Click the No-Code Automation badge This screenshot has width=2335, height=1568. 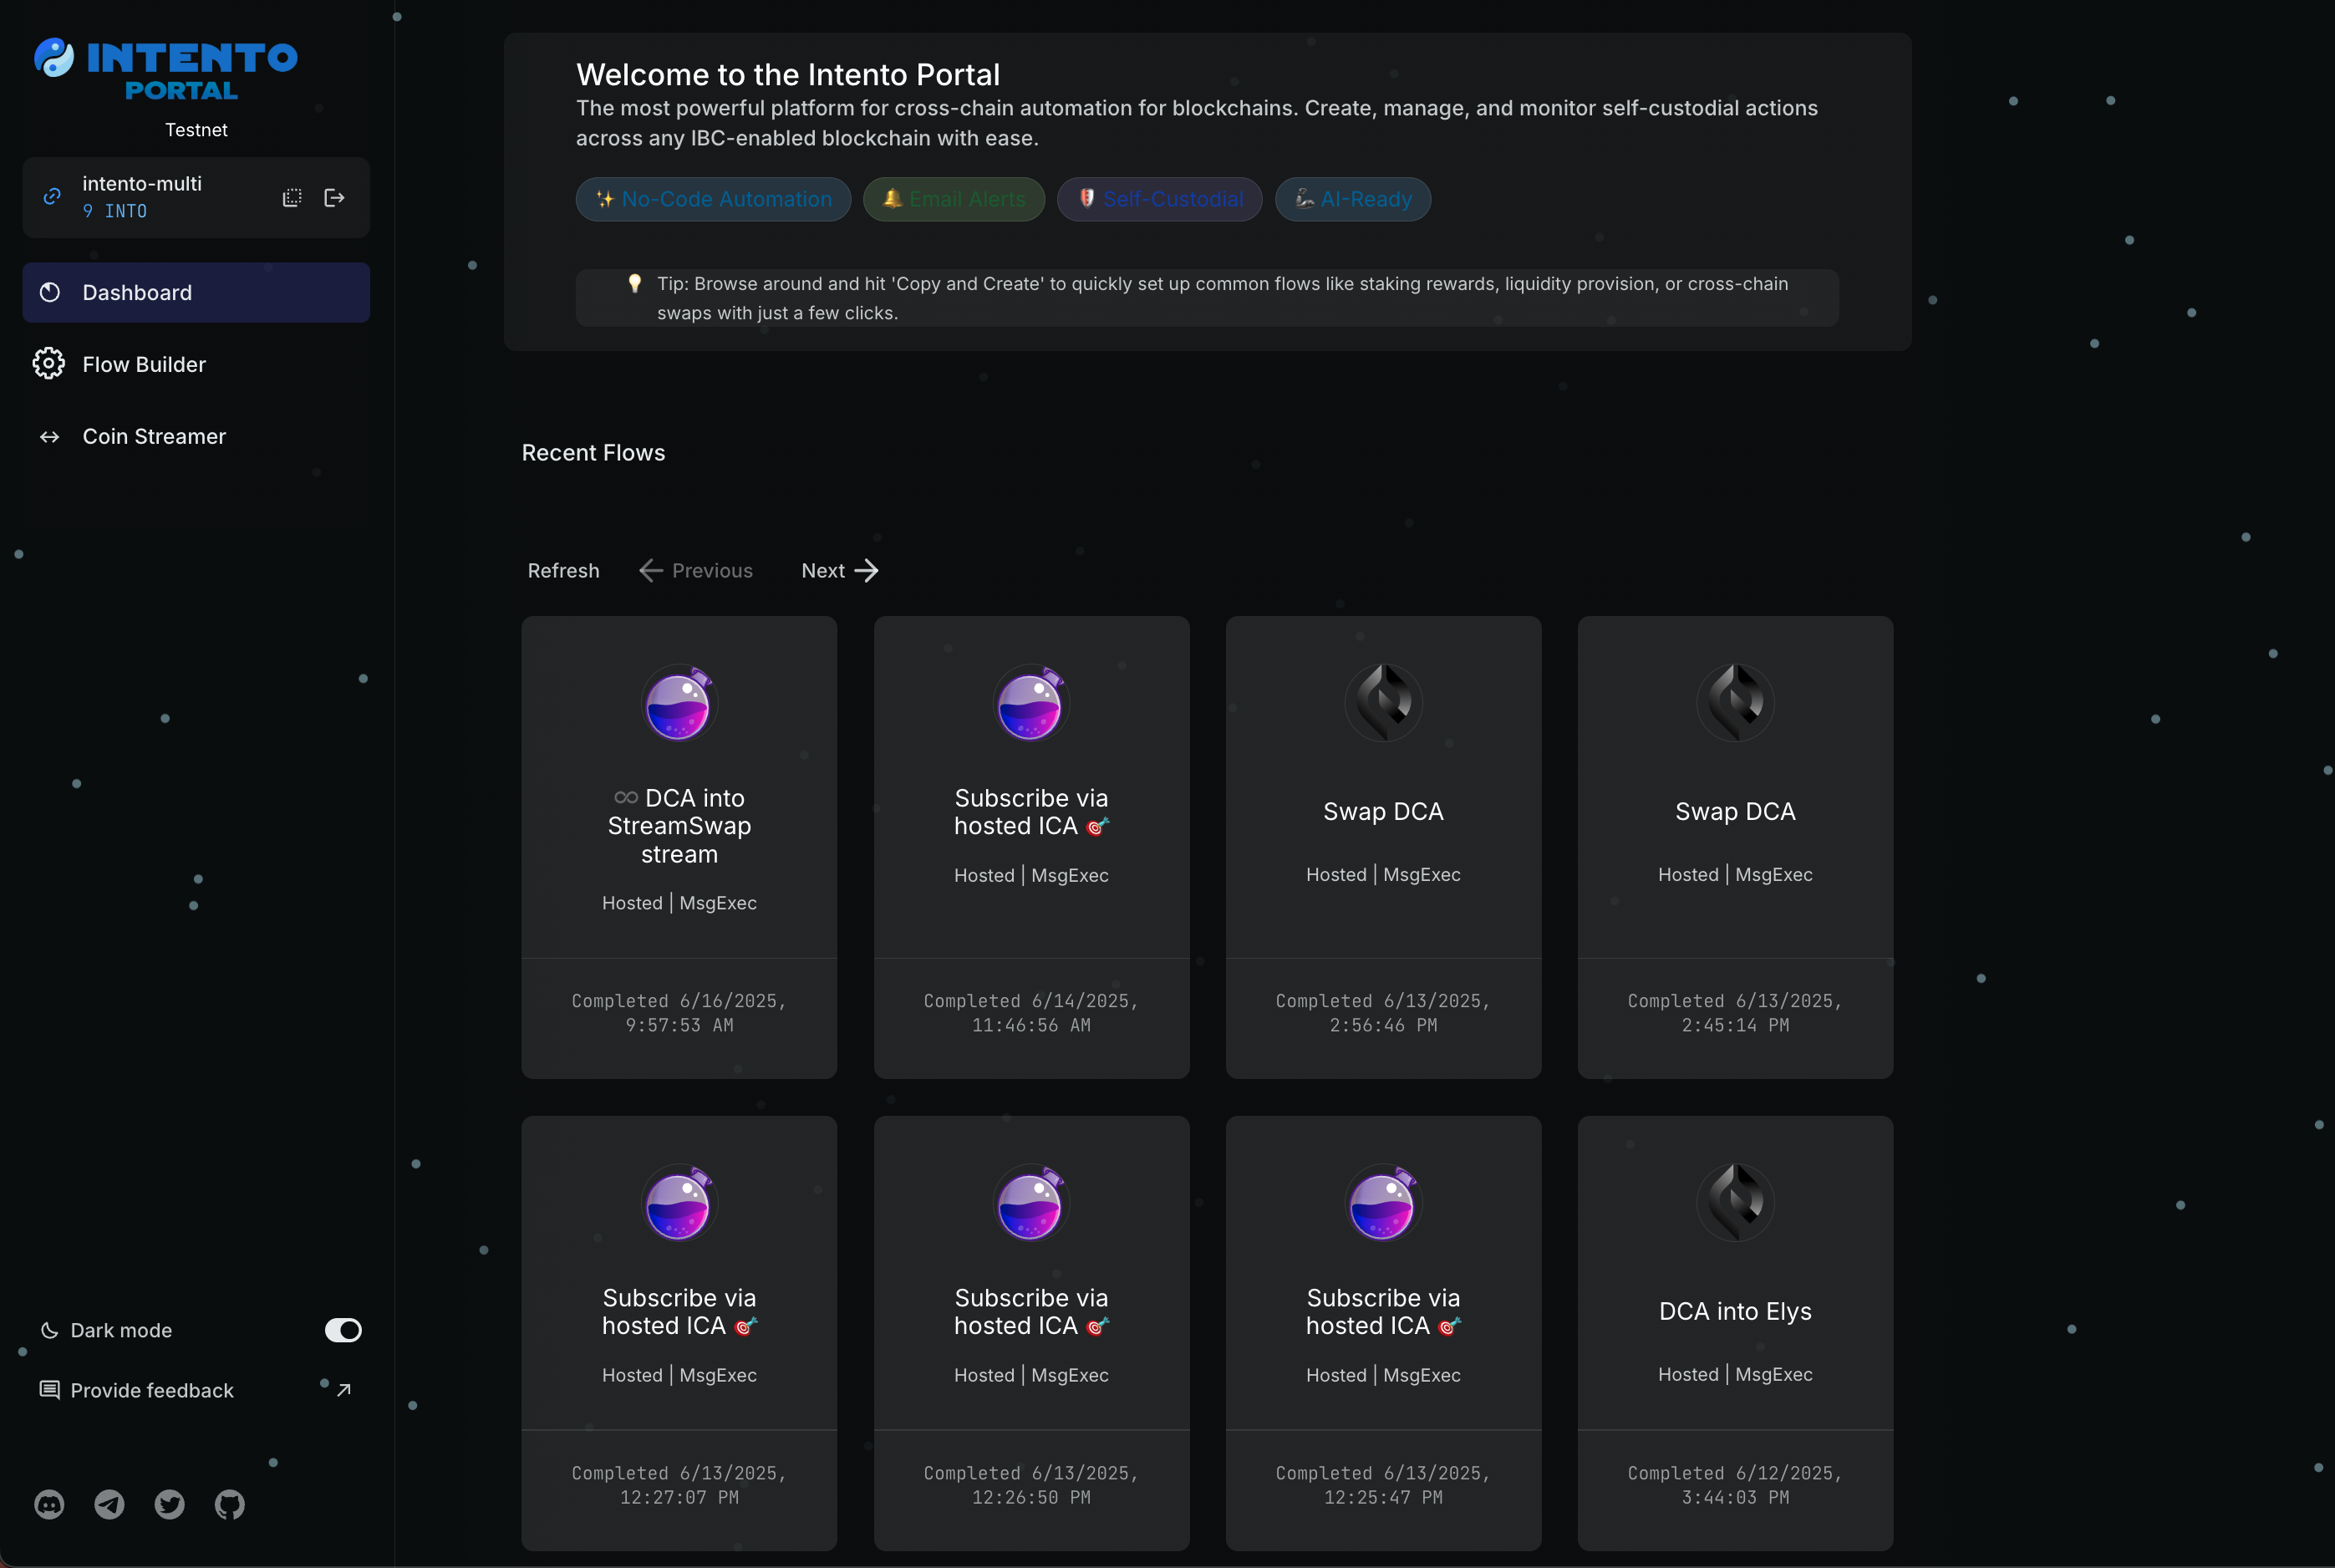click(714, 199)
